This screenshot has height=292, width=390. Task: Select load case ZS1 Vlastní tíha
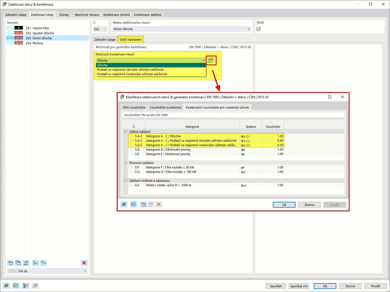[47, 28]
